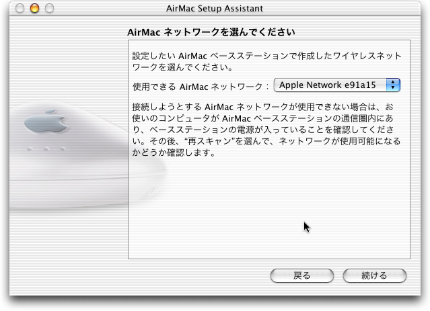430x311 pixels.
Task: Click the right indicator light on base station
Action: tap(63, 149)
